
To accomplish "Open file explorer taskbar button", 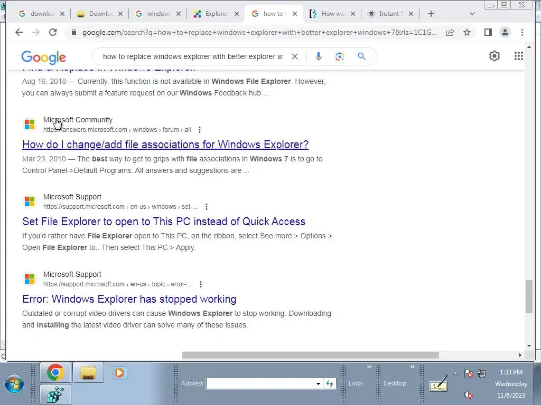I will [x=88, y=372].
